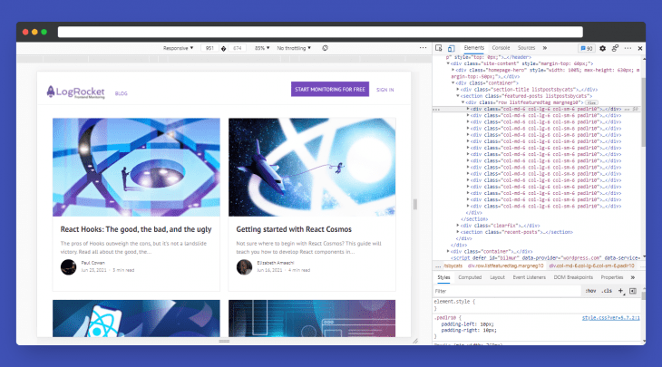Toggle the .cls class editor button
662x367 pixels.
coord(607,291)
